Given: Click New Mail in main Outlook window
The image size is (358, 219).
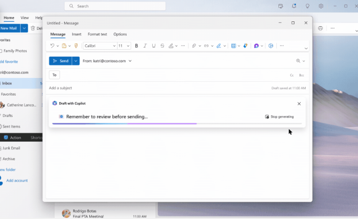Looking at the screenshot, I should pyautogui.click(x=10, y=28).
